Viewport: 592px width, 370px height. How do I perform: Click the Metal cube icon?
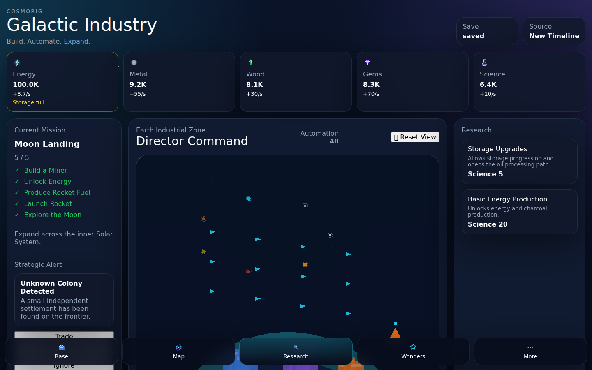pos(134,62)
